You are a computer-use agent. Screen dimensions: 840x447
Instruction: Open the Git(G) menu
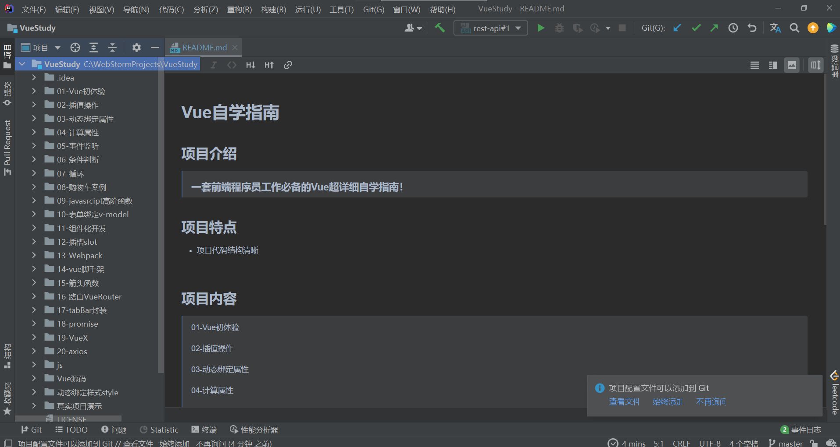374,9
